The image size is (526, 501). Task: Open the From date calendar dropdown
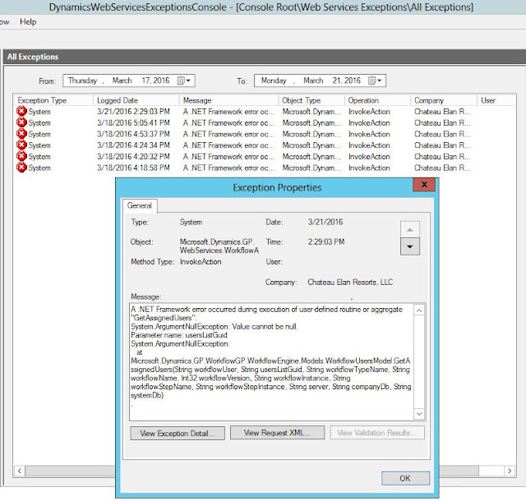184,80
